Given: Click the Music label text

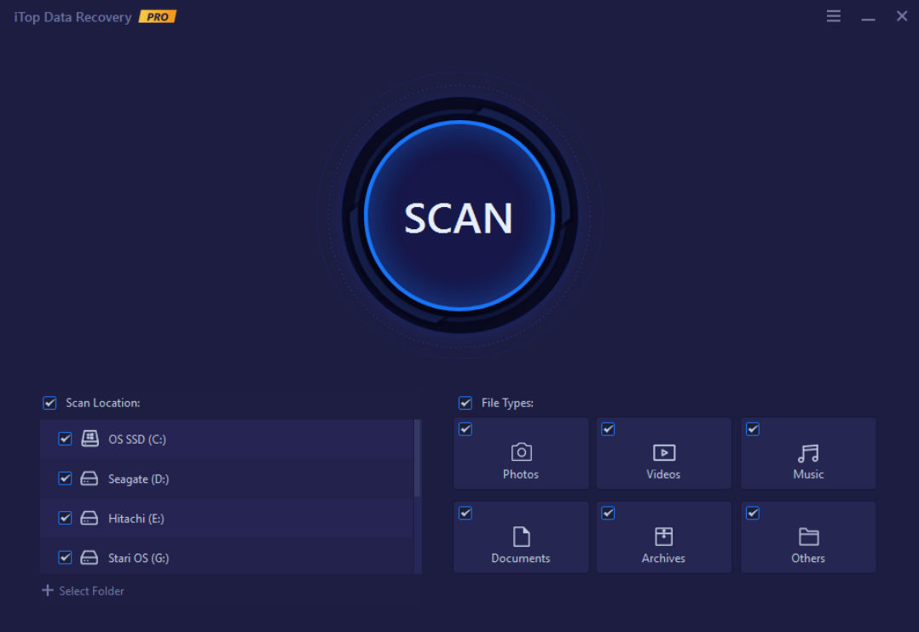Looking at the screenshot, I should [x=808, y=474].
